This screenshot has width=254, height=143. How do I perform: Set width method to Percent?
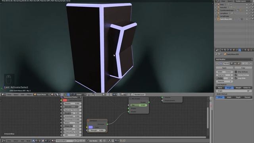pyautogui.click(x=248, y=97)
